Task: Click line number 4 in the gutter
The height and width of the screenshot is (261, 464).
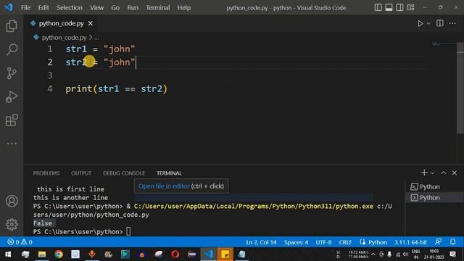Action: 50,88
